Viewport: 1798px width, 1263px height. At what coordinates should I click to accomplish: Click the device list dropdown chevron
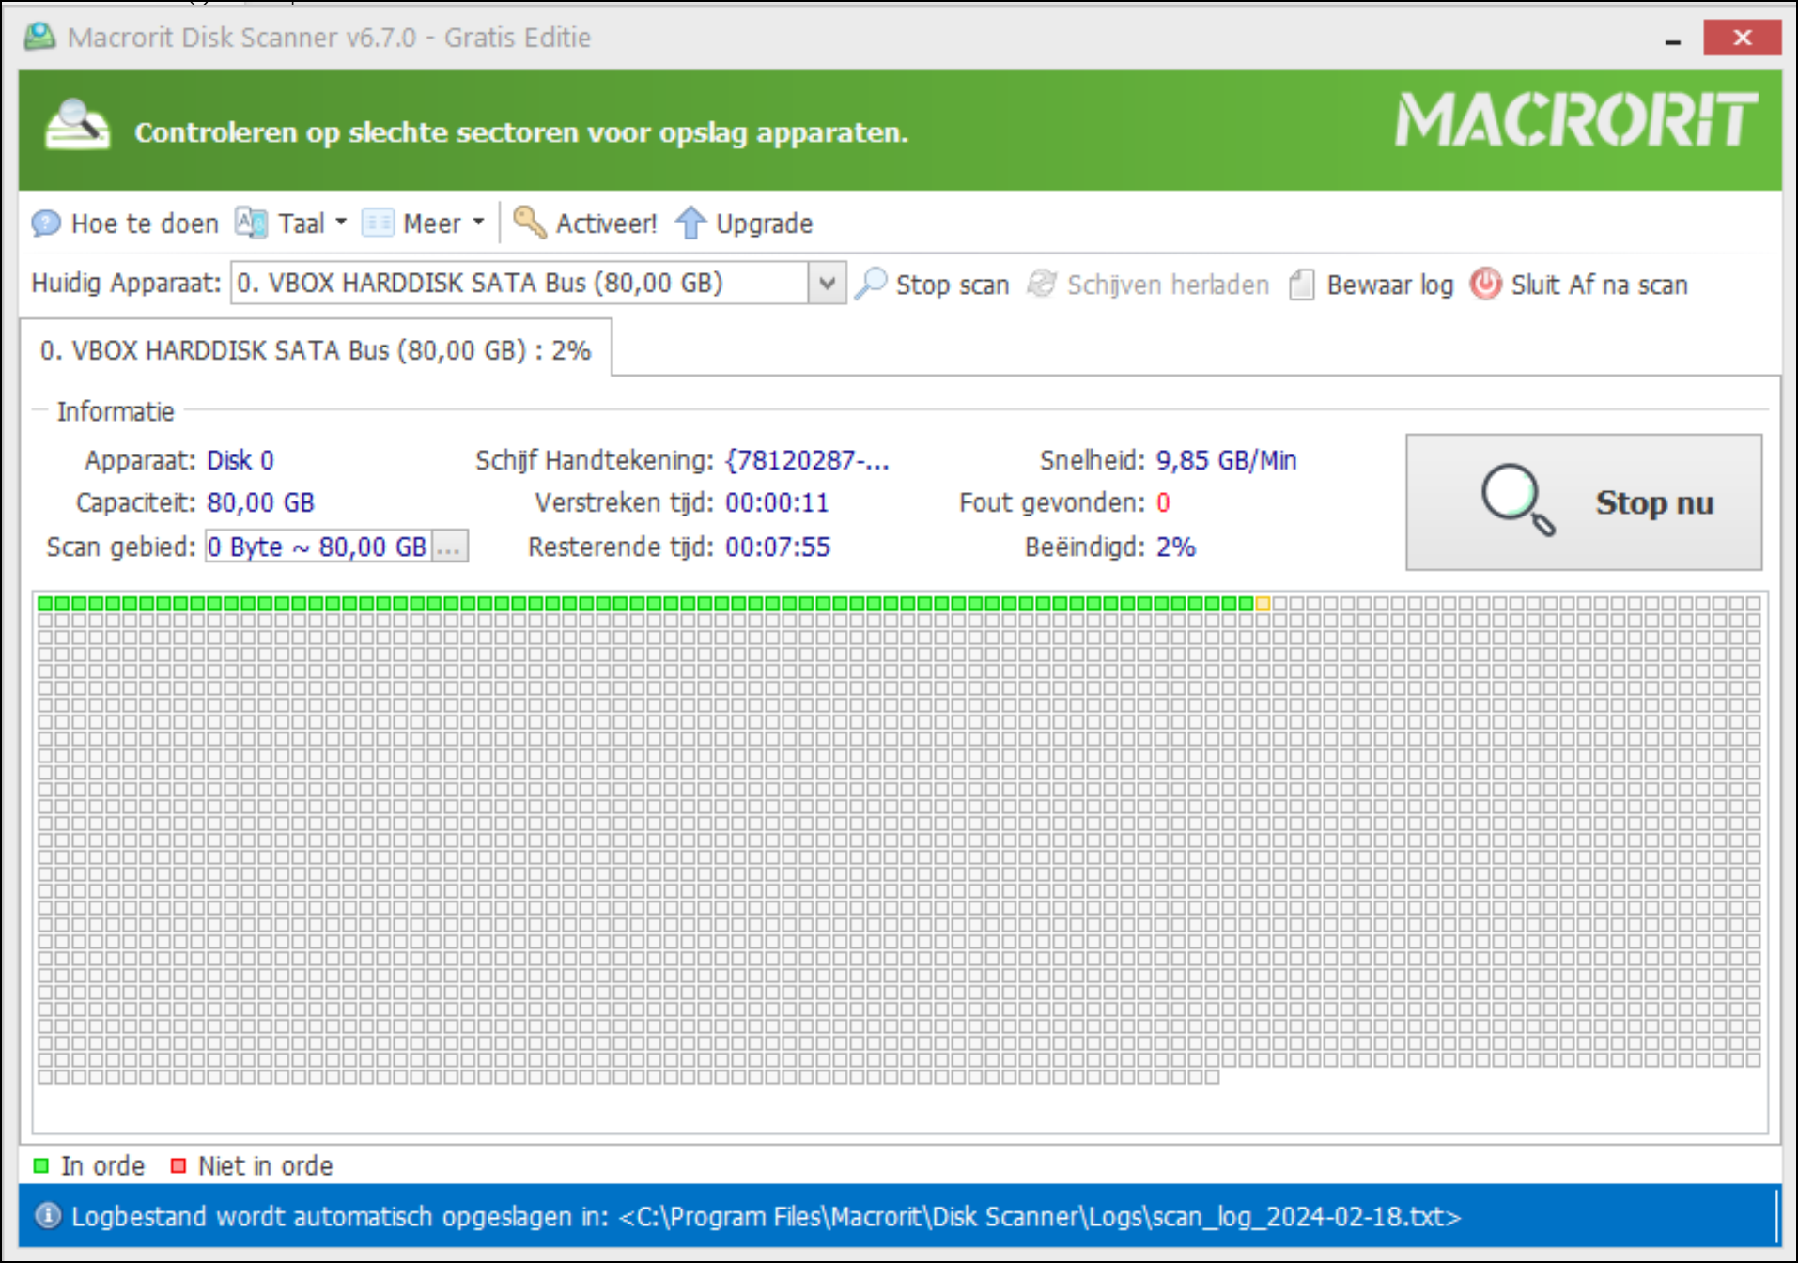(827, 283)
